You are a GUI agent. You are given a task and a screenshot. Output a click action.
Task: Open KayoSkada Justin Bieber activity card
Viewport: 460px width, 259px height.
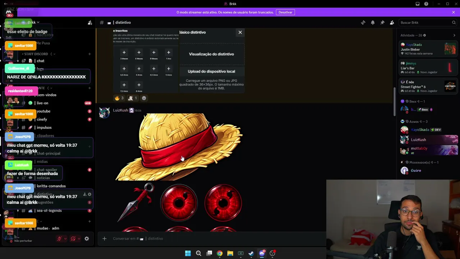point(428,49)
